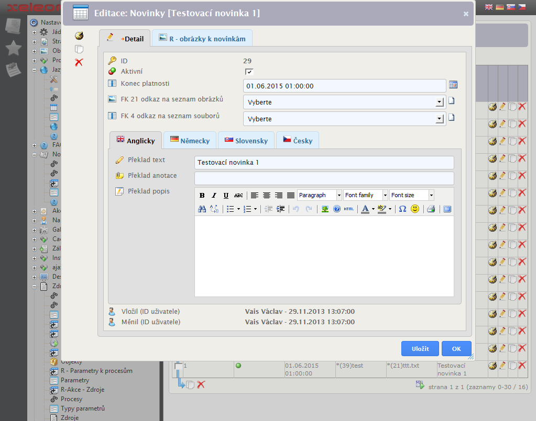The image size is (536, 421).
Task: Click the Uložit button
Action: tap(420, 349)
